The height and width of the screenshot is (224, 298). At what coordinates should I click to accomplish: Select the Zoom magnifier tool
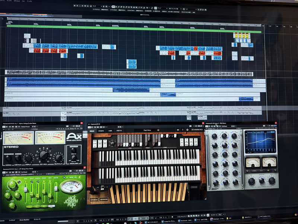pyautogui.click(x=131, y=7)
